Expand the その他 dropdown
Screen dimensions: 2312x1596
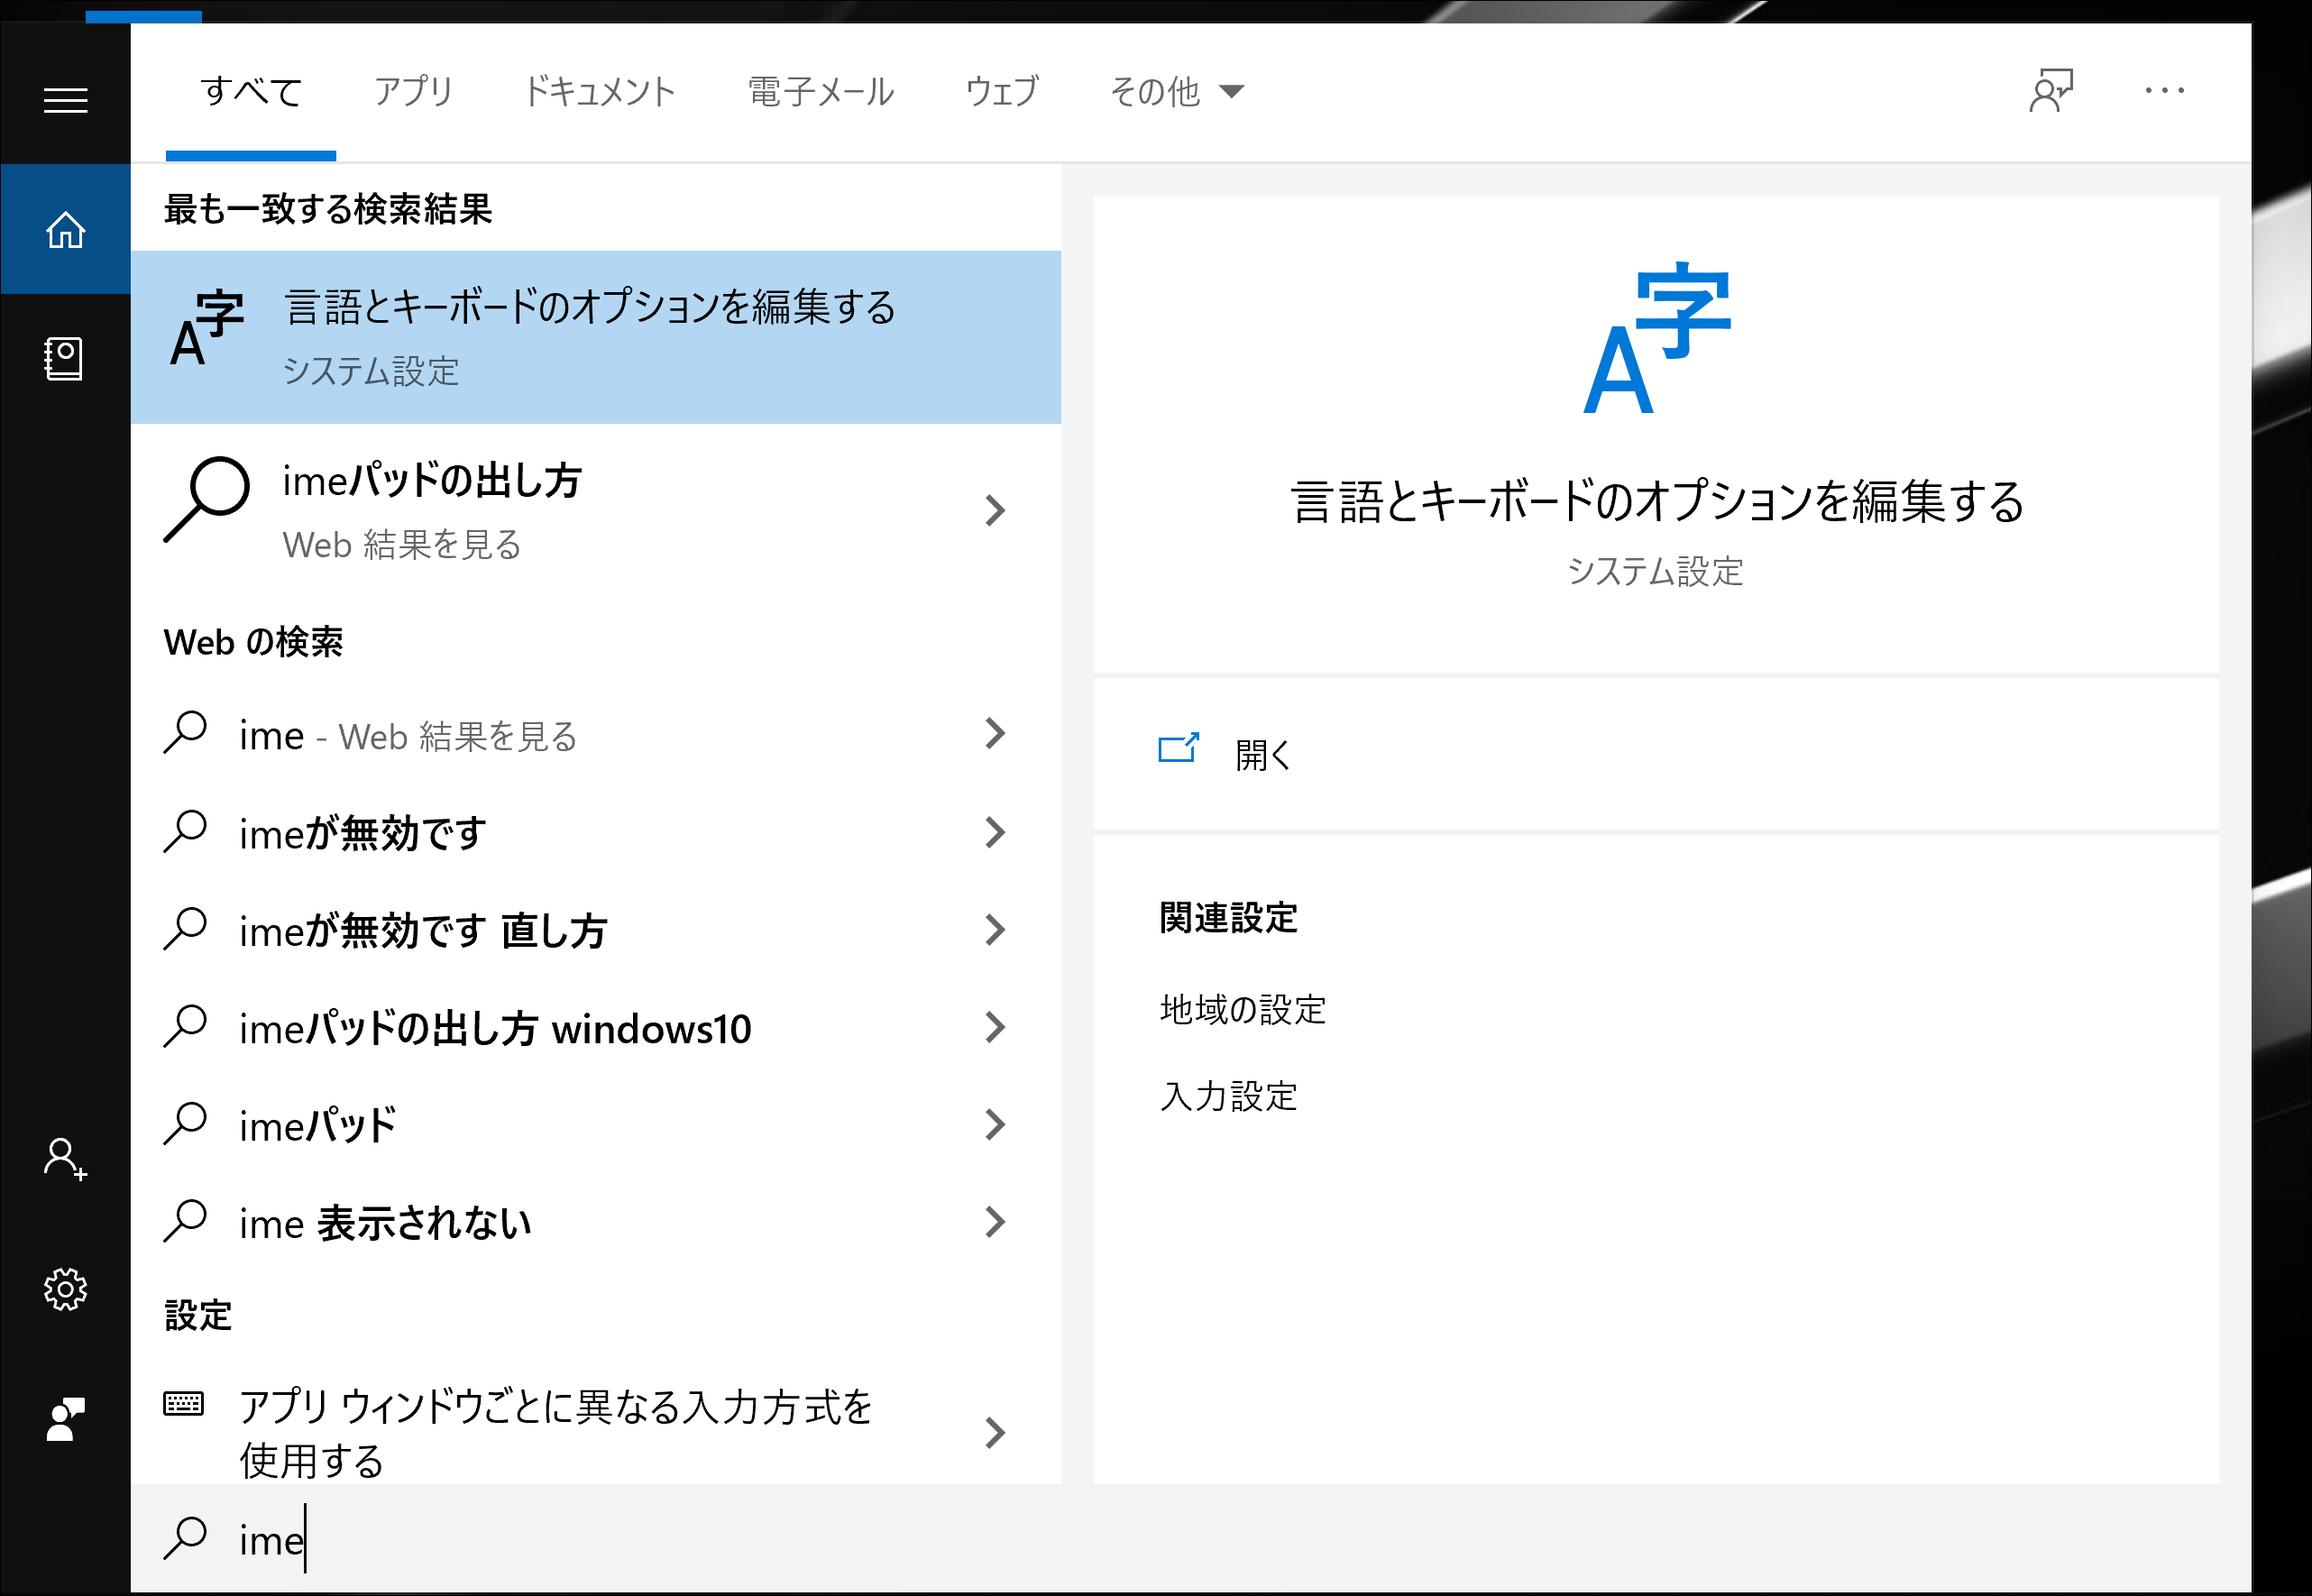1176,92
